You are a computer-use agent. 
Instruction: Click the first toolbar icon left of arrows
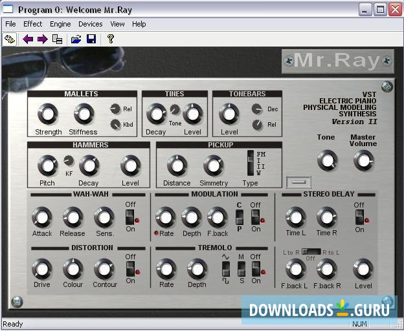pos(10,39)
